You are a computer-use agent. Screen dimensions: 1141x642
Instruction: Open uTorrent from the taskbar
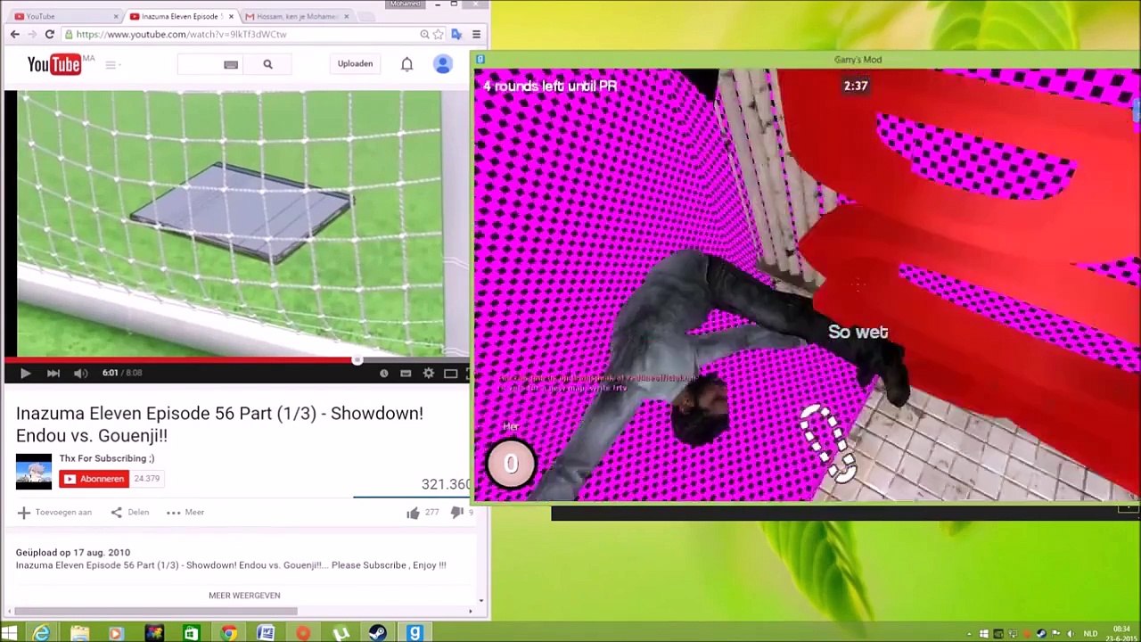click(341, 633)
